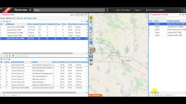This screenshot has height=104, width=186.
Task: Click Березань town label on map
Action: (128, 60)
